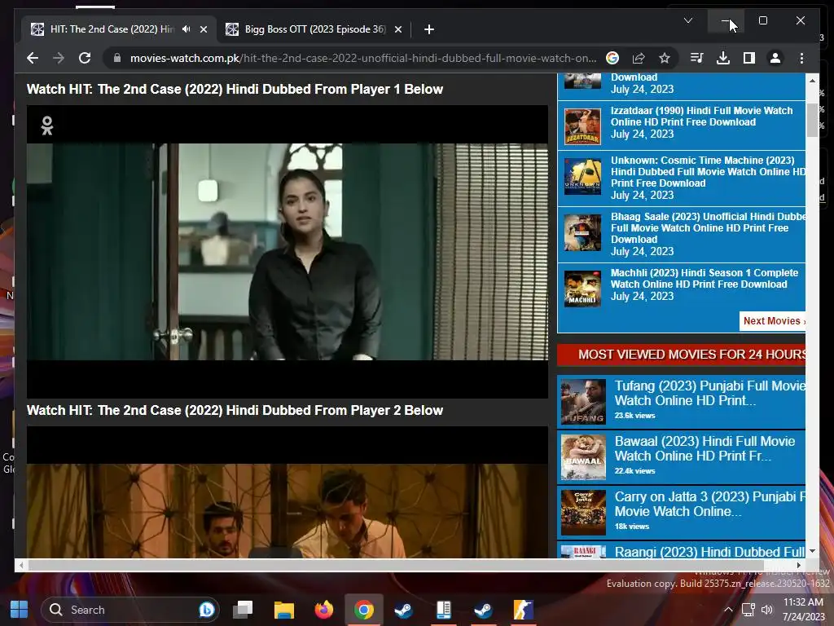
Task: Click Machhli poster thumbnail
Action: coord(582,289)
